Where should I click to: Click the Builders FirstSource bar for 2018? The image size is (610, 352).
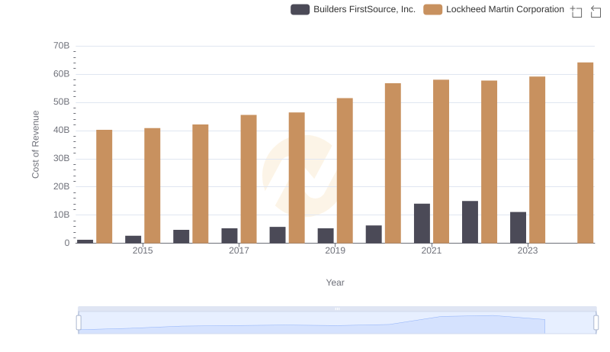[278, 235]
